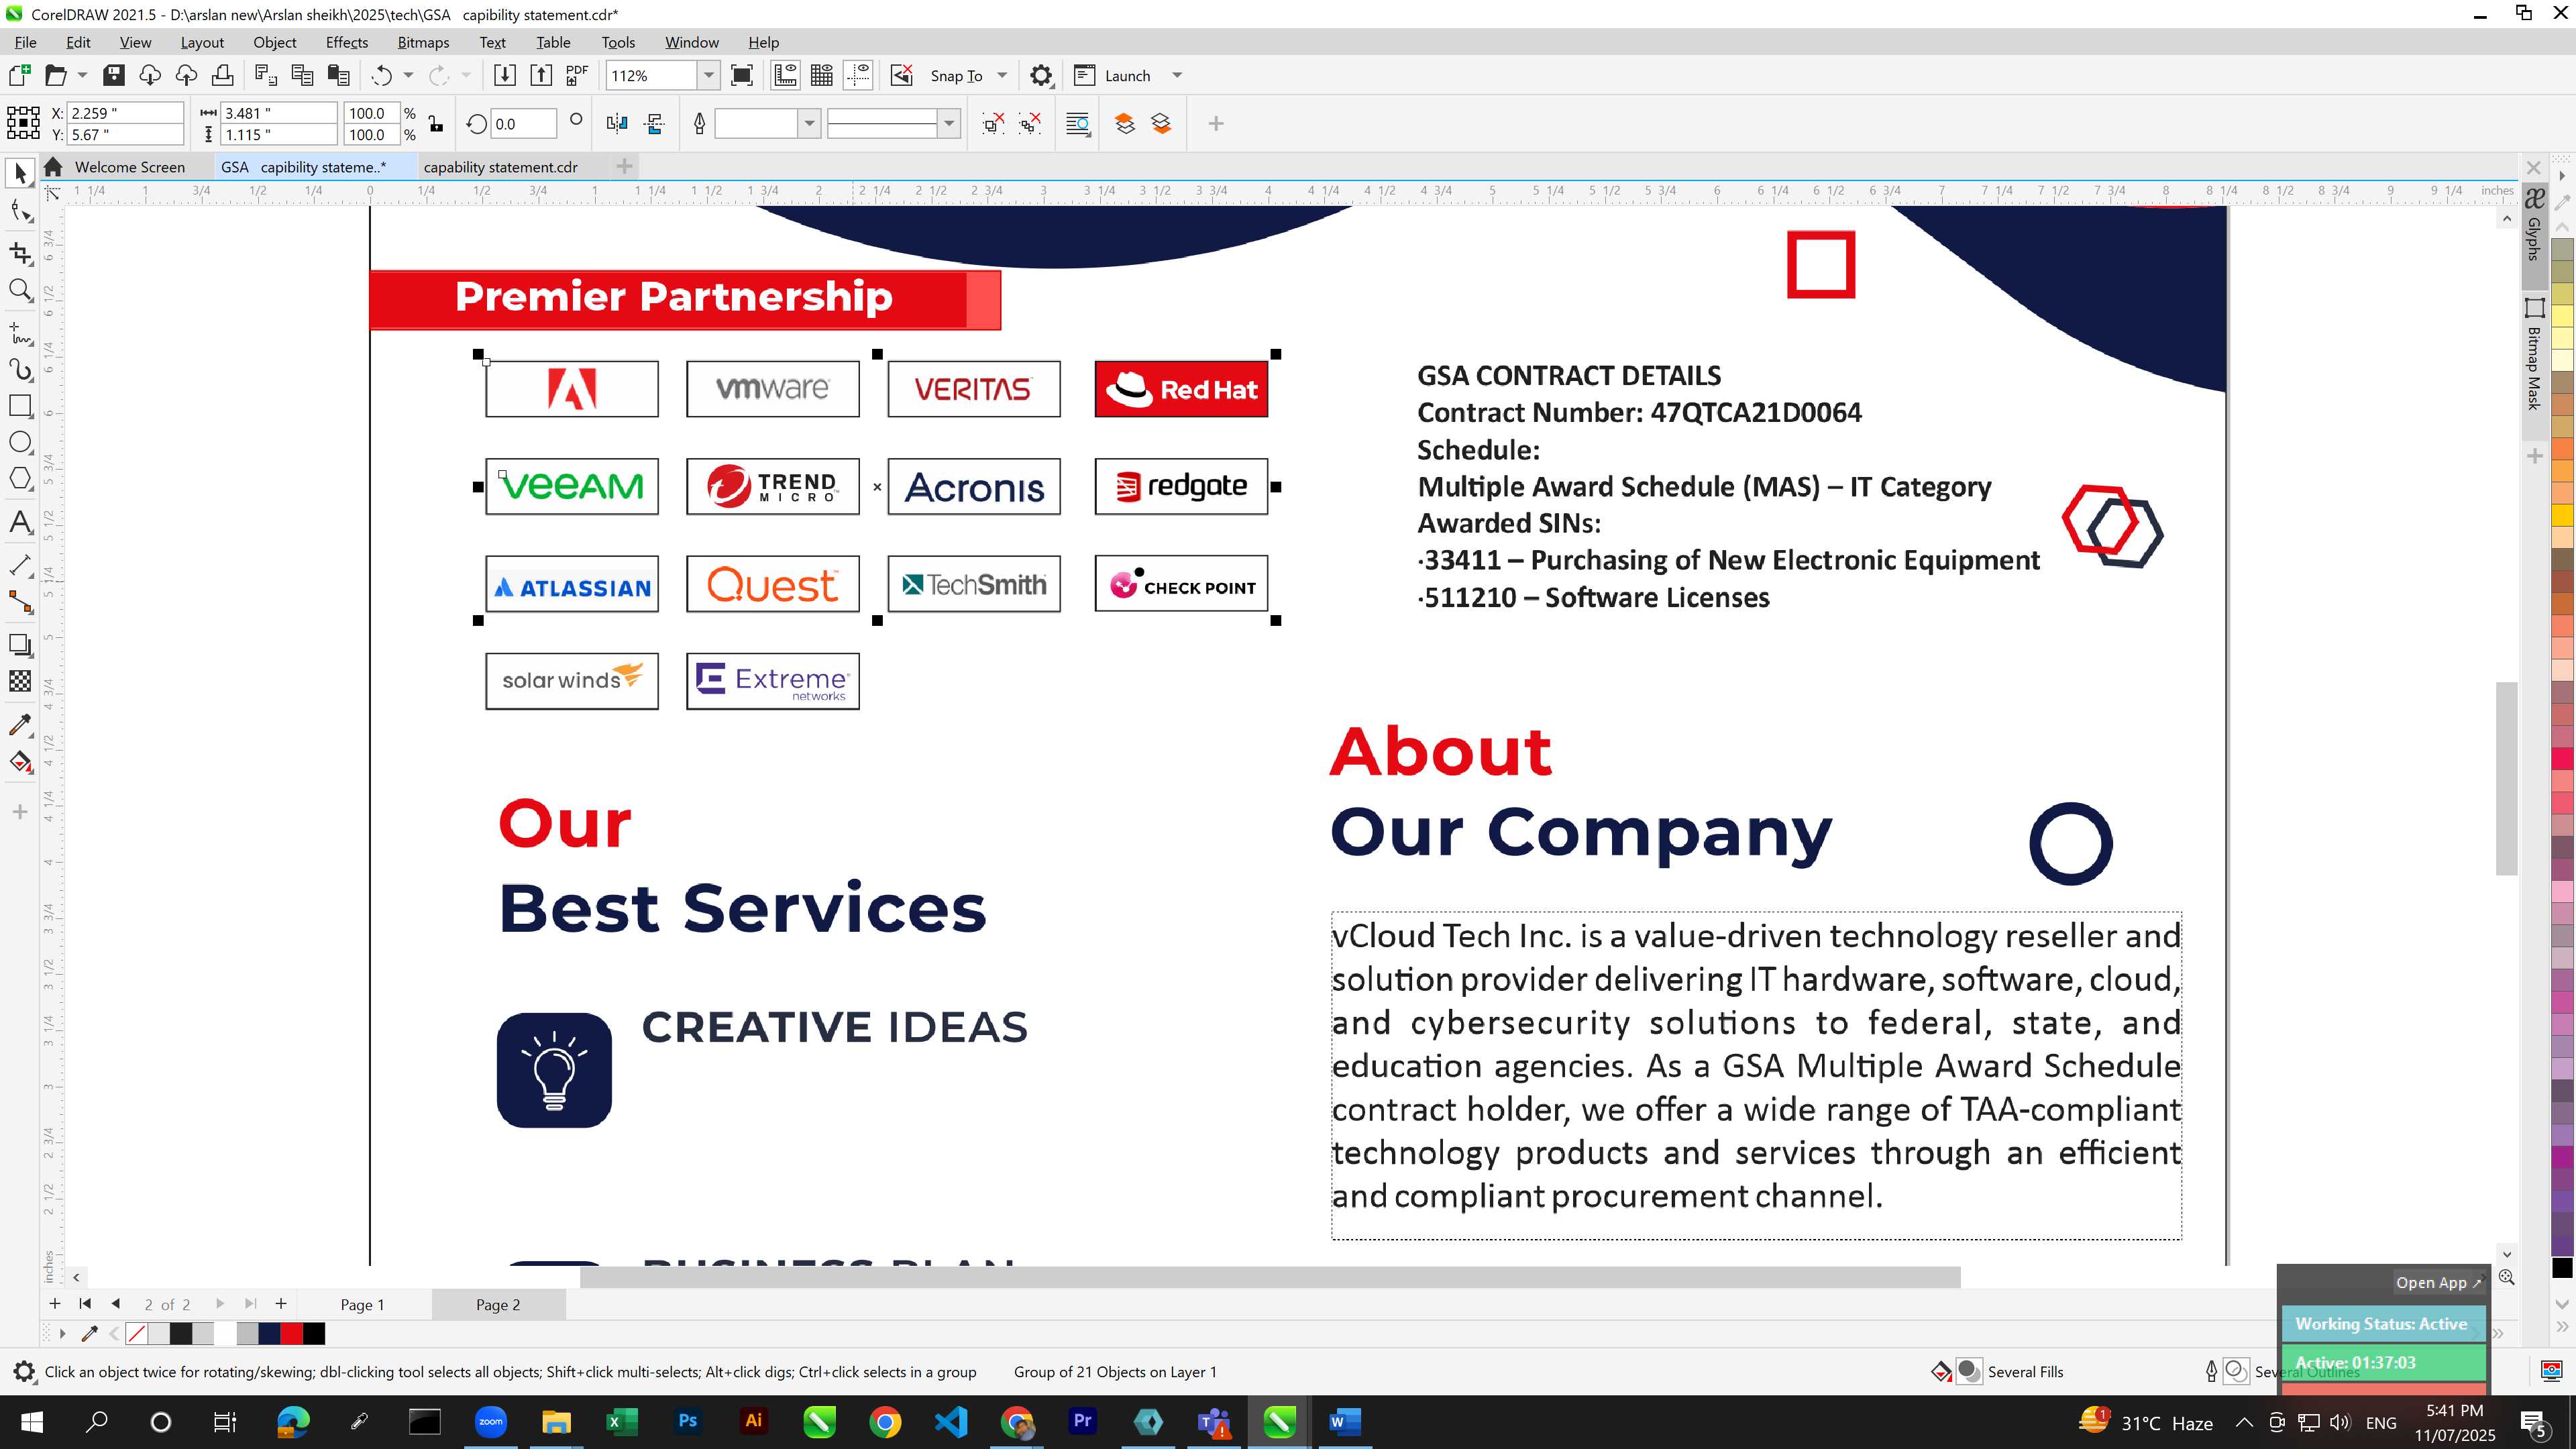This screenshot has height=1449, width=2576.
Task: Select the Transparency tool in toolbox
Action: (x=20, y=682)
